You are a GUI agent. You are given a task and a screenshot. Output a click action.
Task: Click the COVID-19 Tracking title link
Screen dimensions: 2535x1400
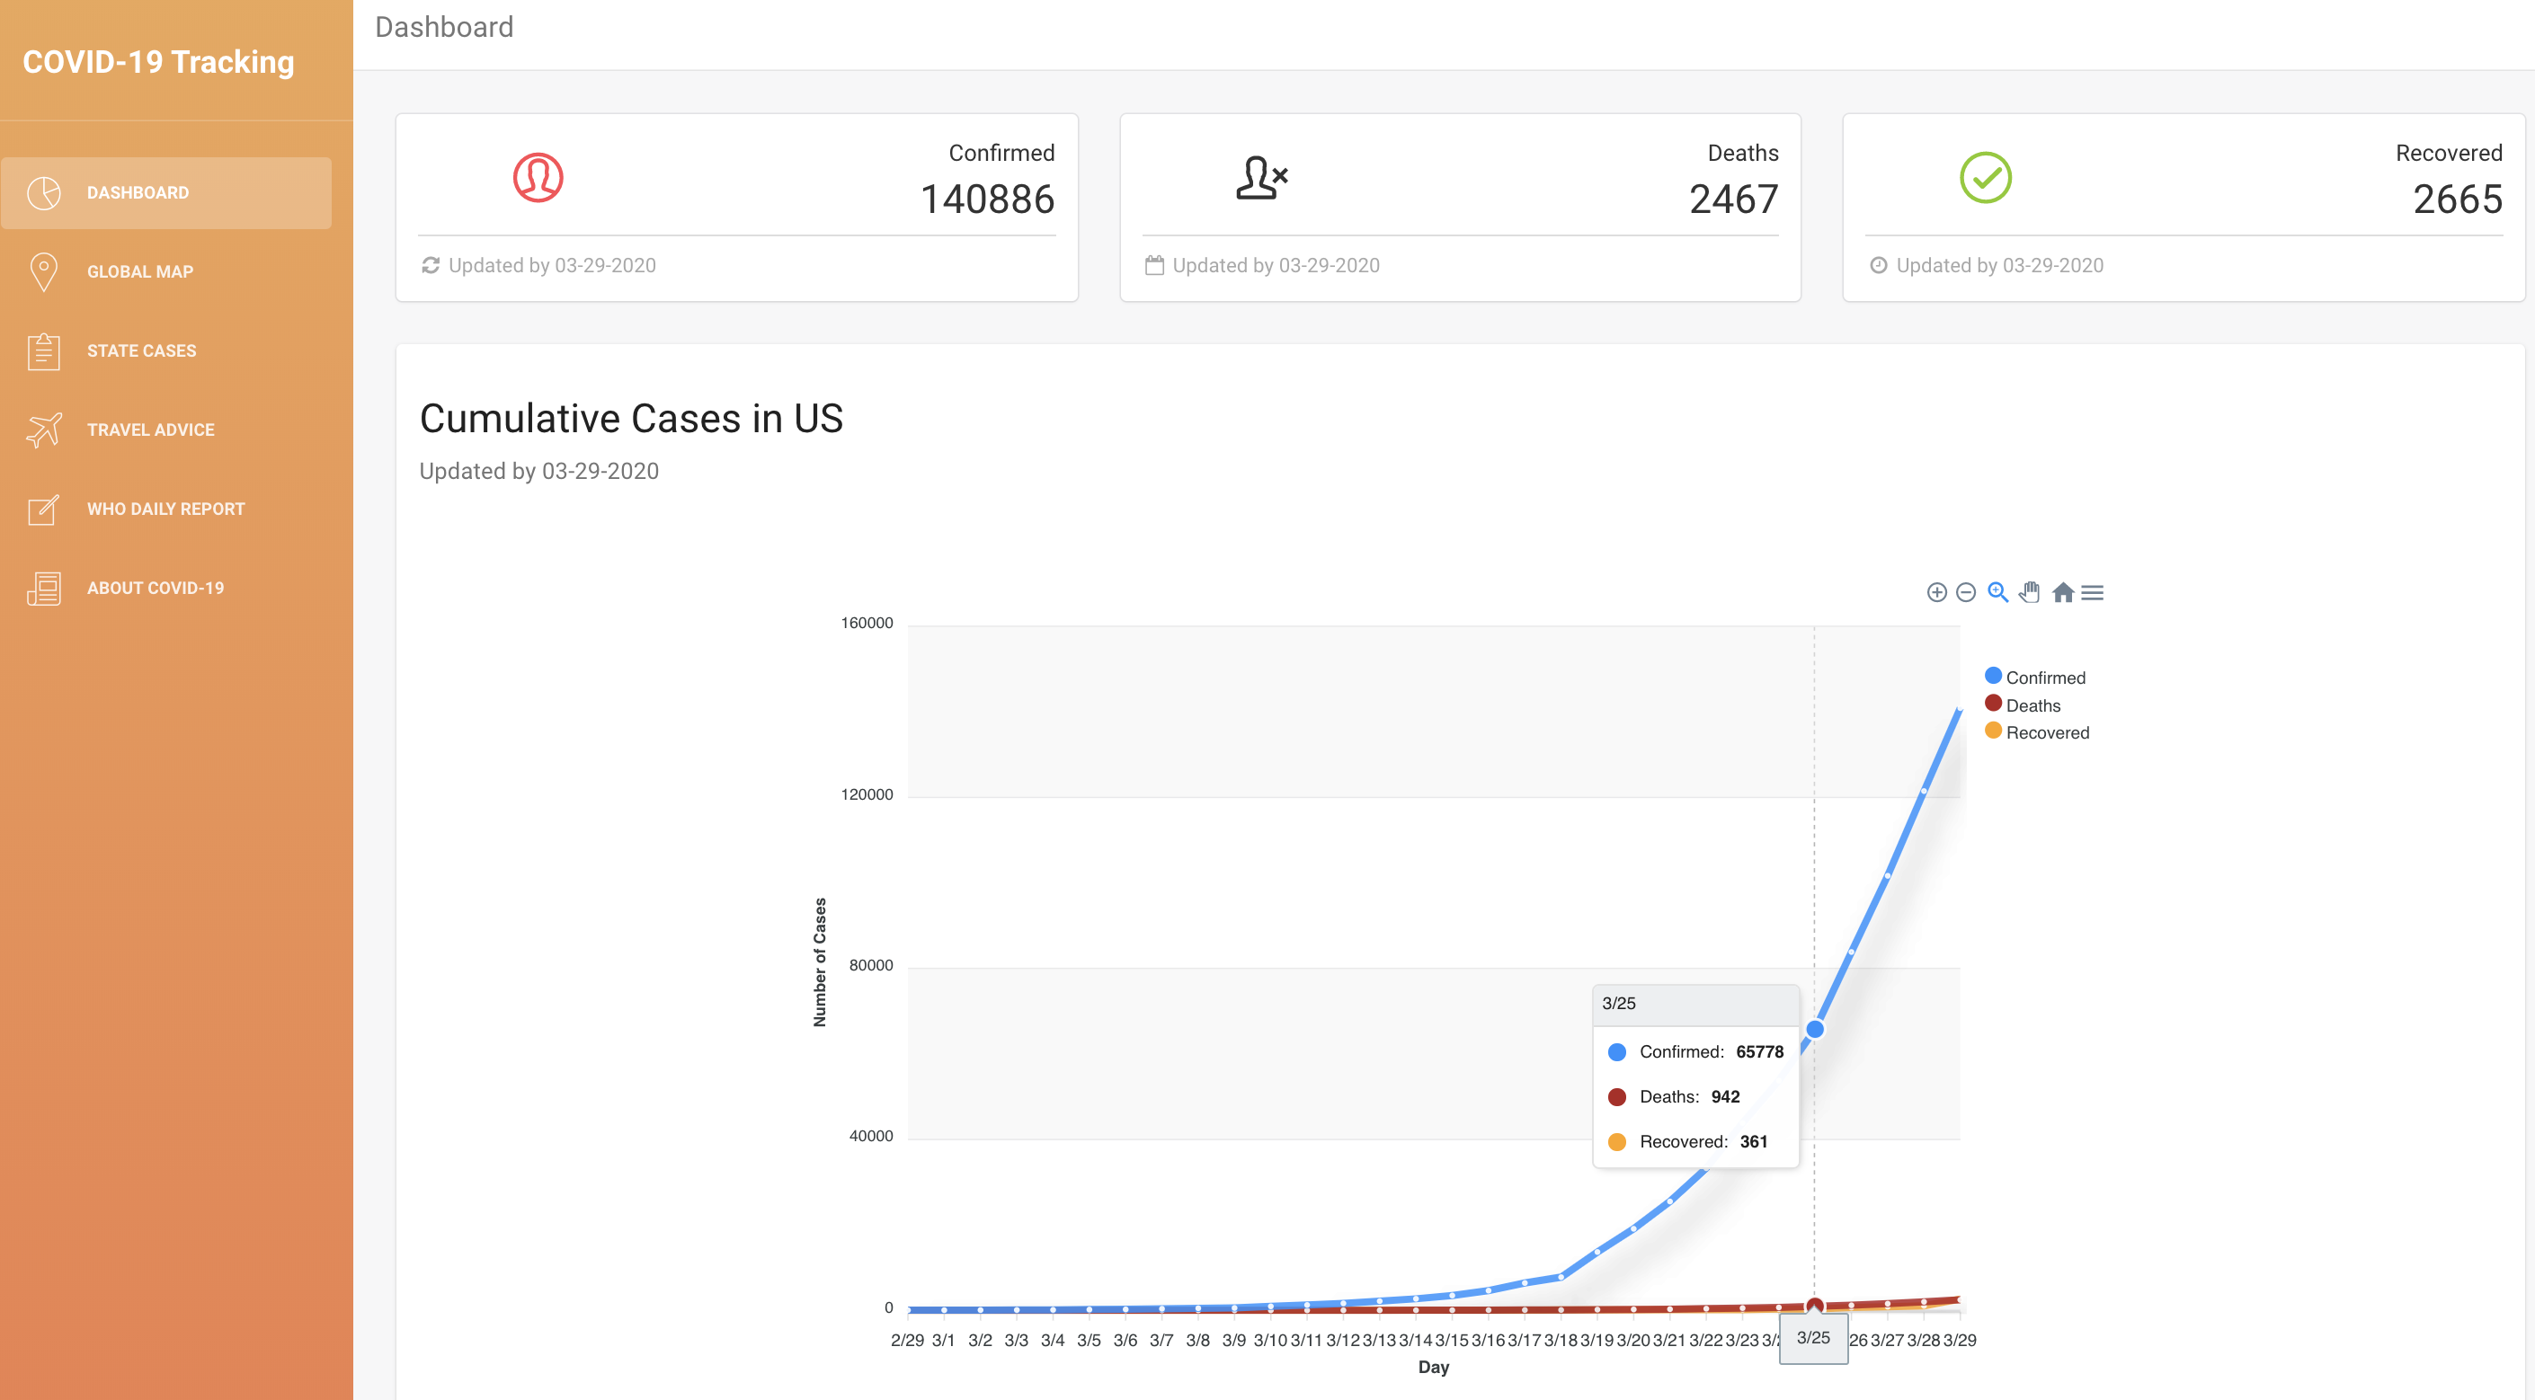pyautogui.click(x=158, y=62)
